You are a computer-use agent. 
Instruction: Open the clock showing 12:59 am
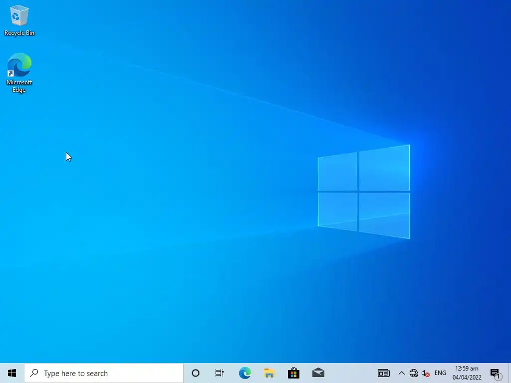[467, 373]
